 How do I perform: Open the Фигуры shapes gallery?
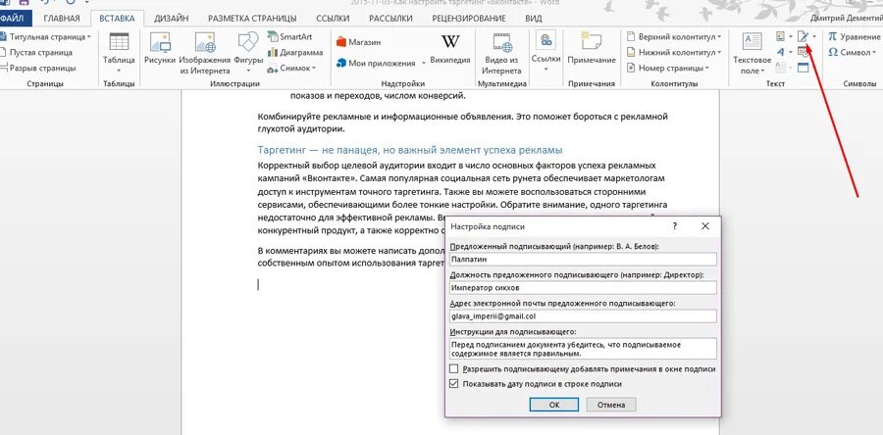pyautogui.click(x=248, y=52)
